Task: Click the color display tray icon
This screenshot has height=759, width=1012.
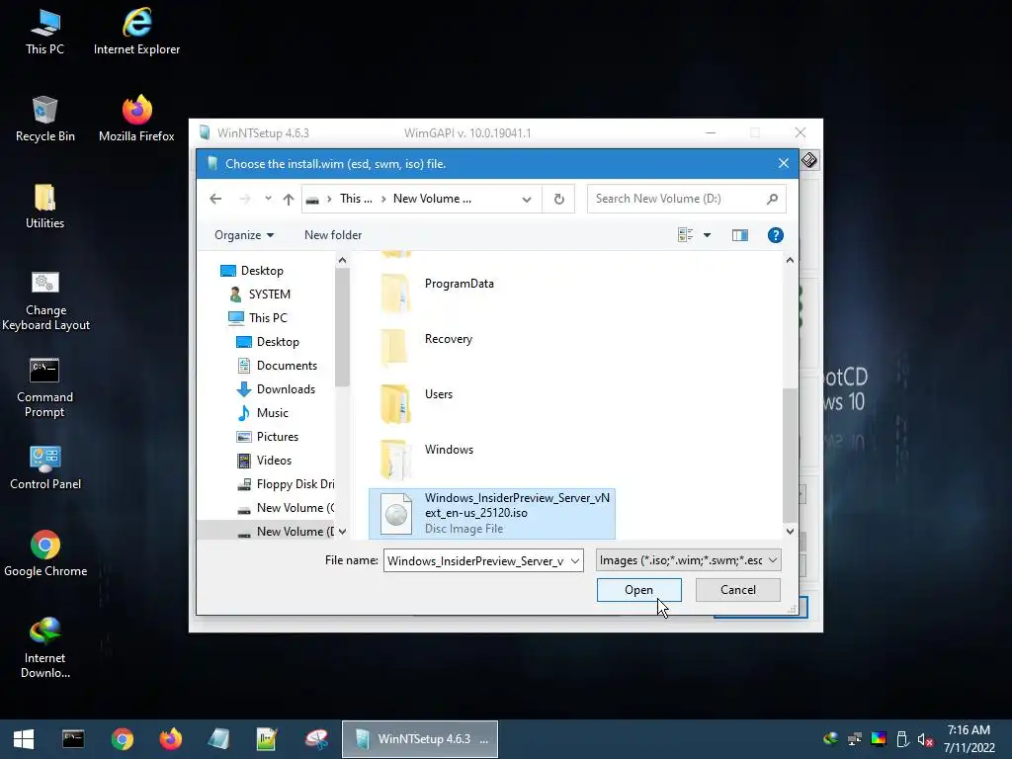Action: coord(879,739)
